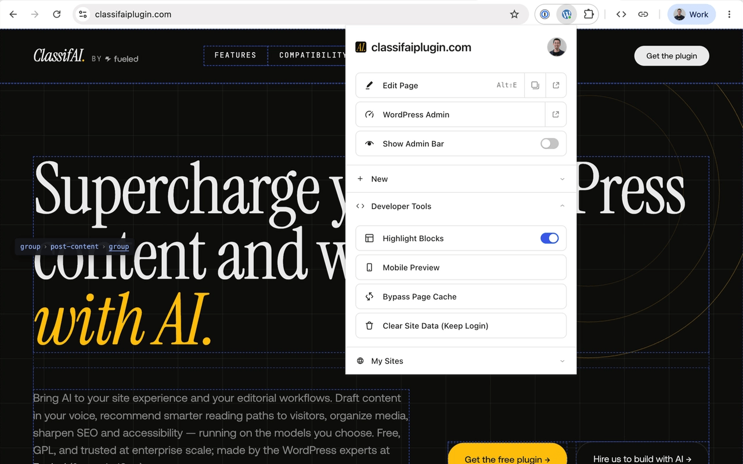This screenshot has height=464, width=743.
Task: Reload the current page
Action: pos(57,14)
